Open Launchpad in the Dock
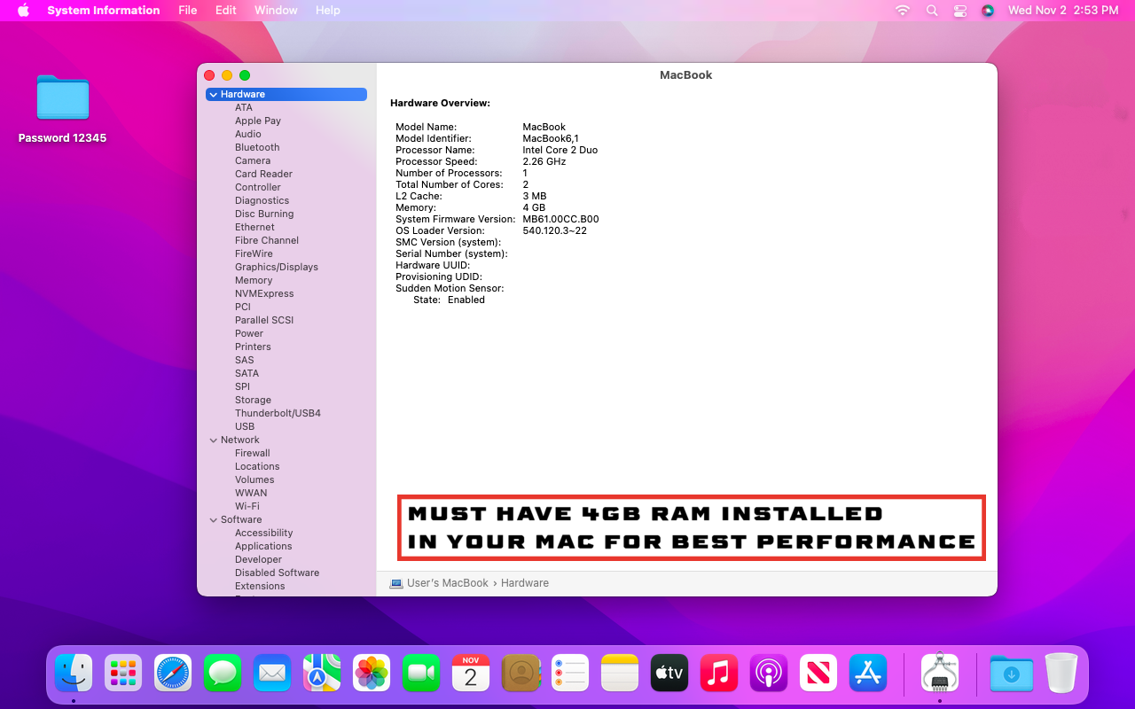Screen dimensions: 1135x709 (x=123, y=673)
